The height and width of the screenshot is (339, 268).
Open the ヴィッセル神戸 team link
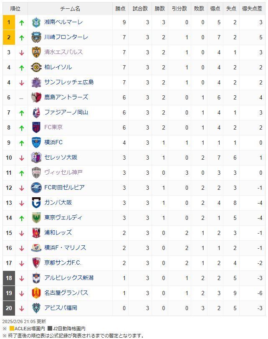pos(63,172)
